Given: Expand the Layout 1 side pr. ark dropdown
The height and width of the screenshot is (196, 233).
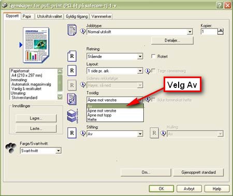Looking at the screenshot, I should coord(140,71).
